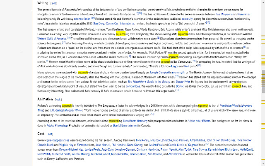Open citation [17] after 'Degrassi fame'
This screenshot has width=265, height=166.
[207, 144]
